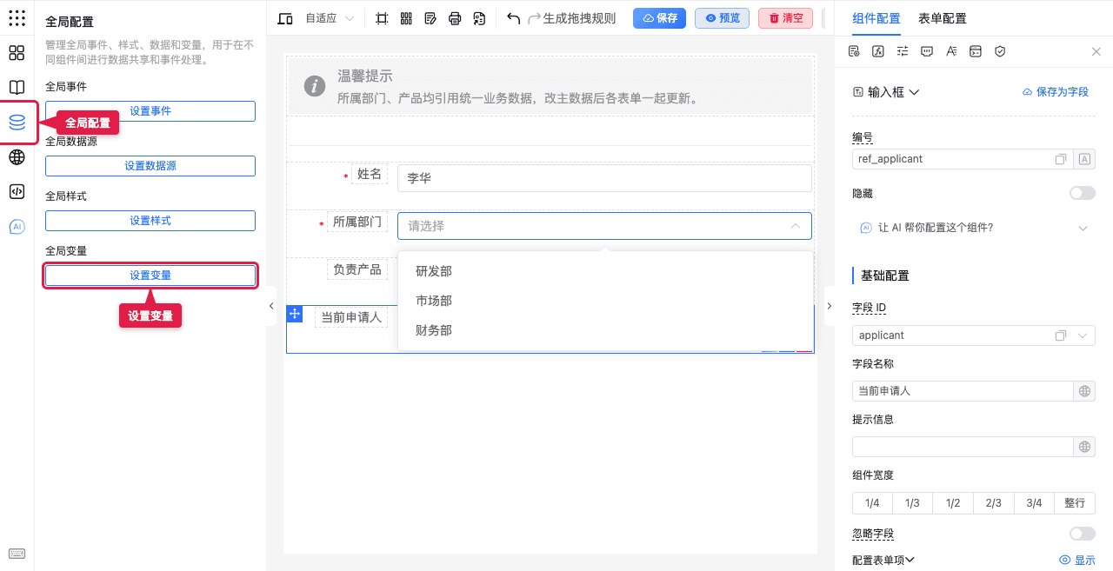
Task: Click the device preview icon in toolbar
Action: 285,18
